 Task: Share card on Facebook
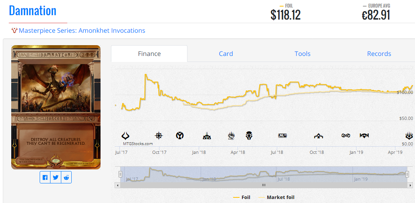click(45, 177)
